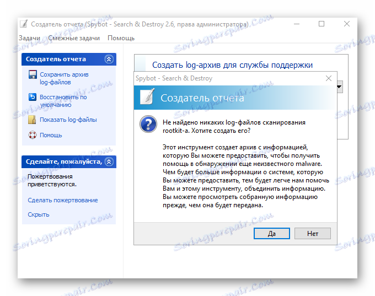This screenshot has height=296, width=375.
Task: Click the Создать log-архив для службы поддержки heading
Action: click(233, 65)
